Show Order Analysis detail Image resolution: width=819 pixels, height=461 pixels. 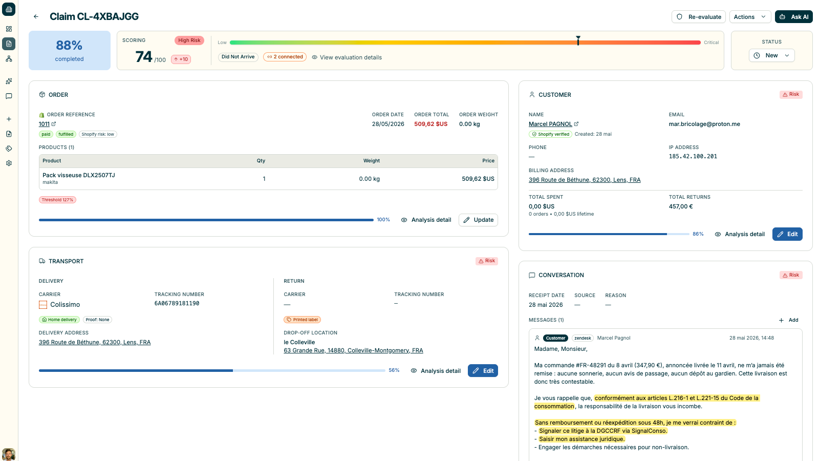pyautogui.click(x=426, y=220)
